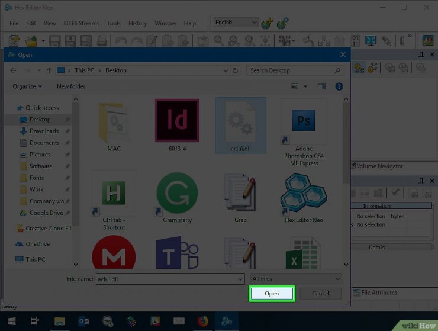
Task: Click the globe icon after the plus globe
Action: coord(283,23)
